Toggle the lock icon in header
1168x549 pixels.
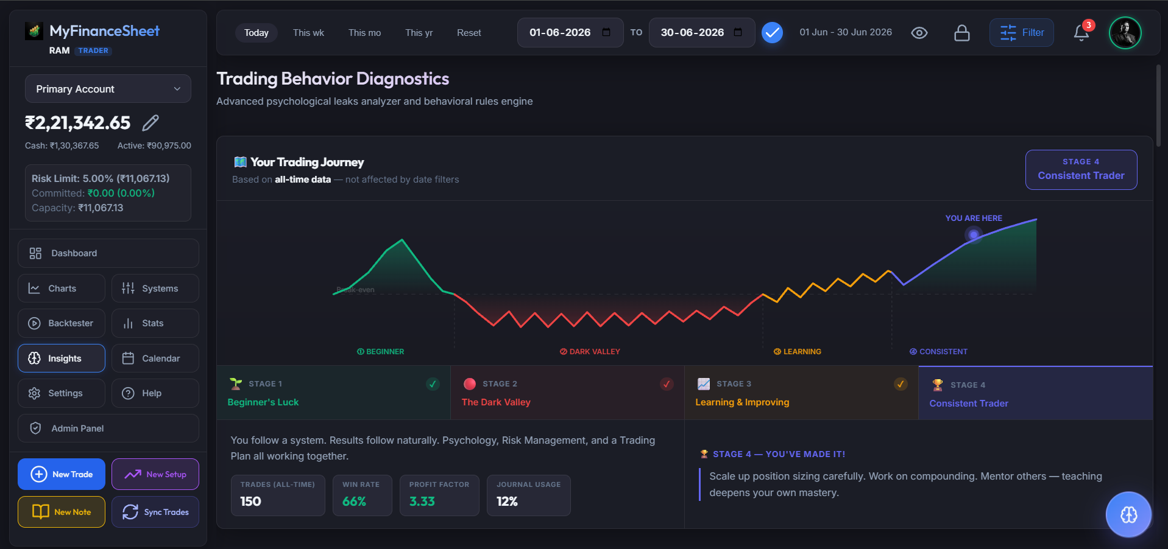pos(962,33)
